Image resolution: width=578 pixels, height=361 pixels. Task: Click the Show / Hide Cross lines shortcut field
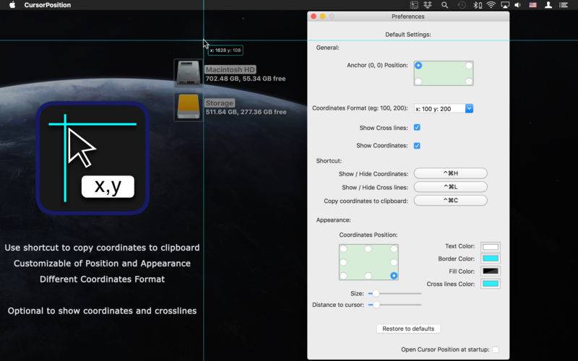[x=450, y=187]
